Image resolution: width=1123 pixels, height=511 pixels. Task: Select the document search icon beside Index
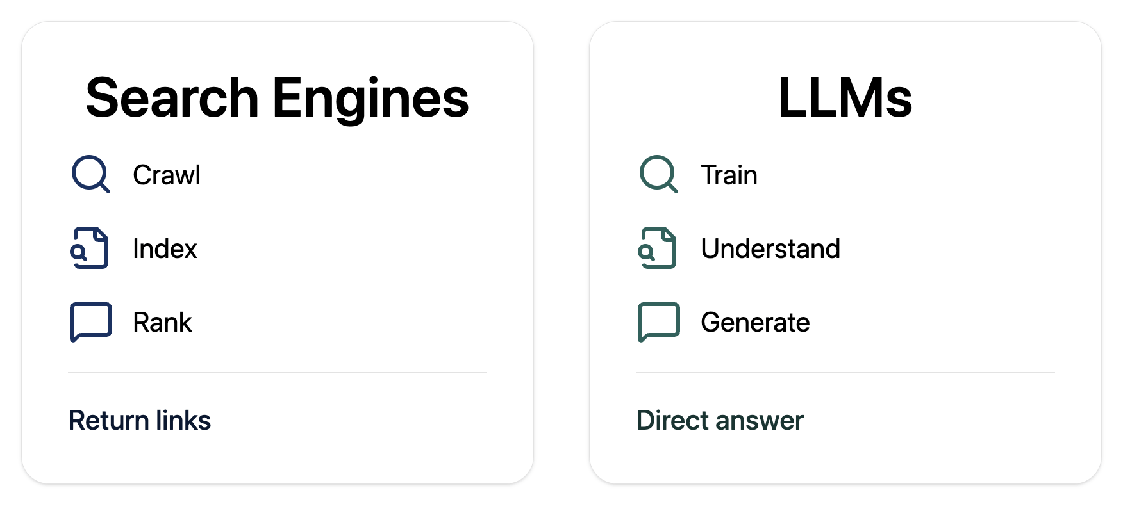click(90, 248)
